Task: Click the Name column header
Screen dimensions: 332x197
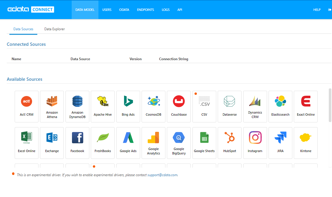Action: point(16,59)
